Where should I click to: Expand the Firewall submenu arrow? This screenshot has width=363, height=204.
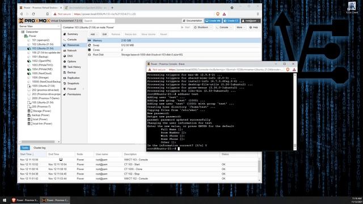[83, 89]
